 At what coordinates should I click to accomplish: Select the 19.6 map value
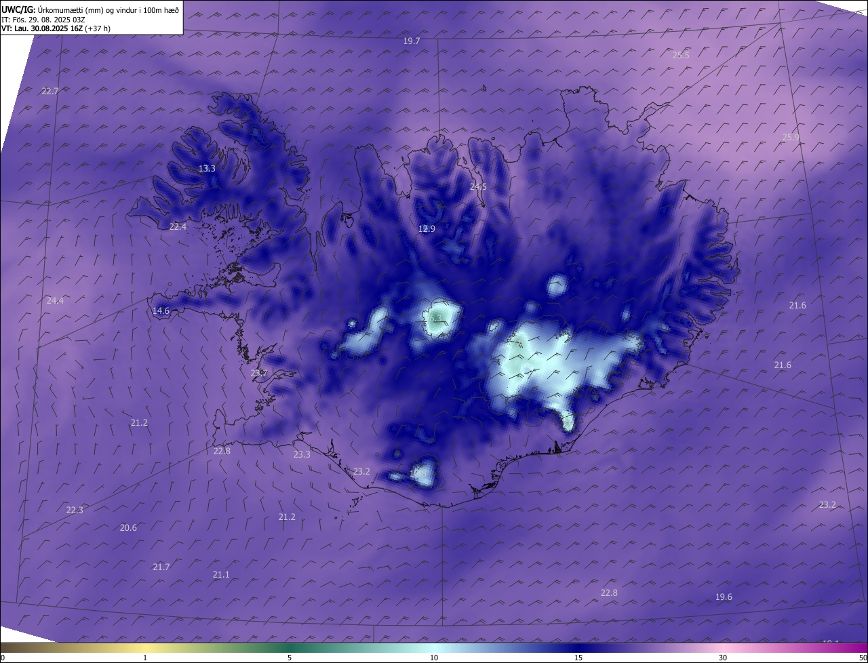coord(724,597)
